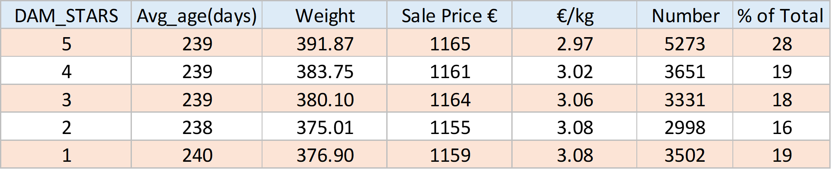Click weight value 375.01
Image resolution: width=831 pixels, height=169 pixels.
[325, 127]
